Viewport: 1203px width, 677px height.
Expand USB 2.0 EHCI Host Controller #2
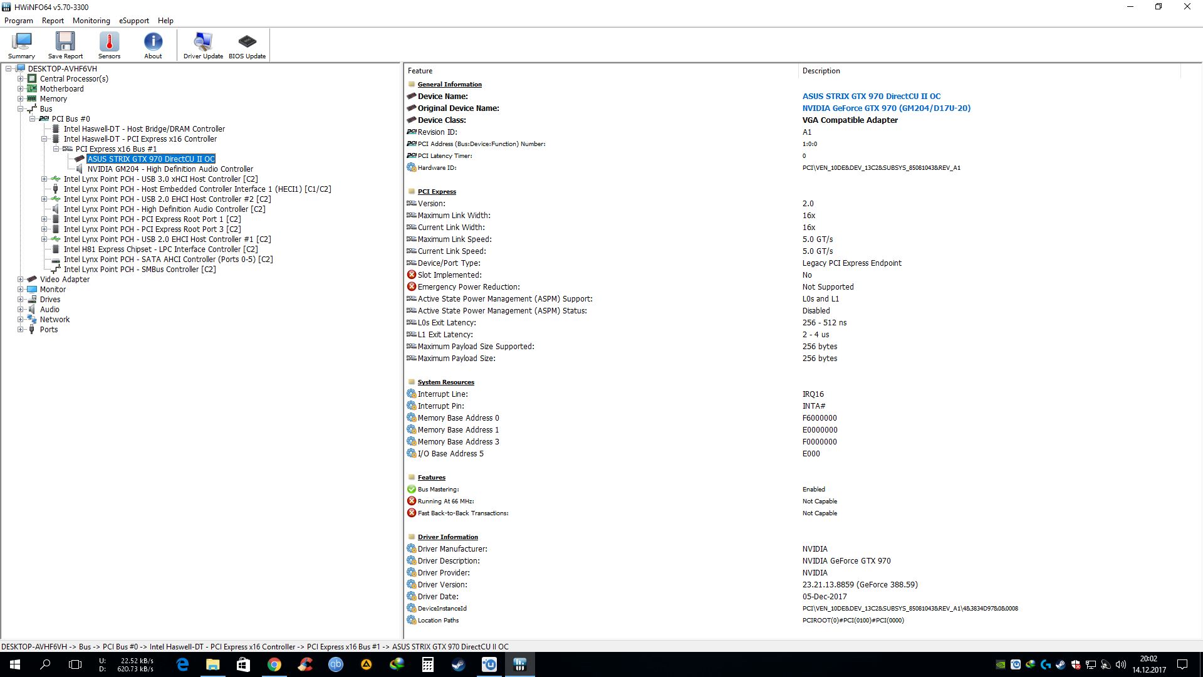click(44, 199)
